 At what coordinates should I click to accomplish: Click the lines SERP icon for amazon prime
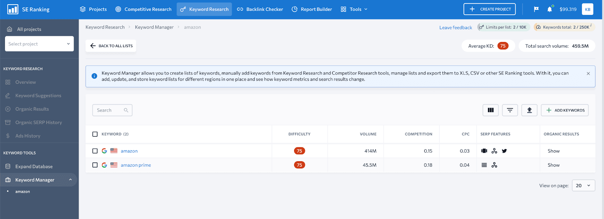484,165
